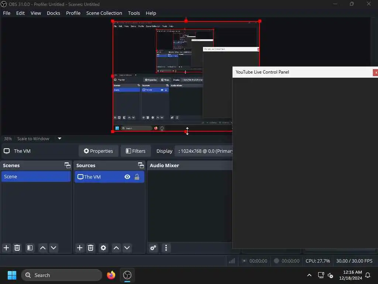
Task: Click the recording timer 00:00:00
Action: point(290,261)
